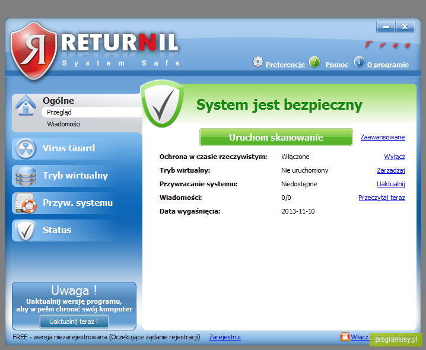Screen dimensions: 426x350
Task: Click the 'Tryb wirtualny:' label in overview
Action: pyautogui.click(x=185, y=170)
